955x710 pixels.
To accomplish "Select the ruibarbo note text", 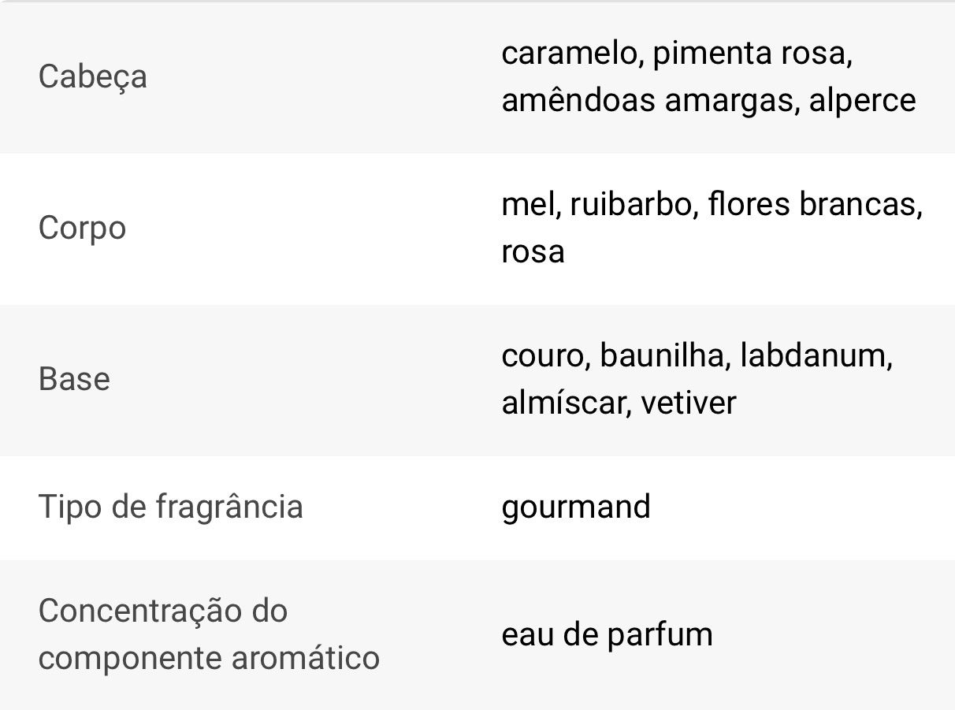I will coord(632,205).
